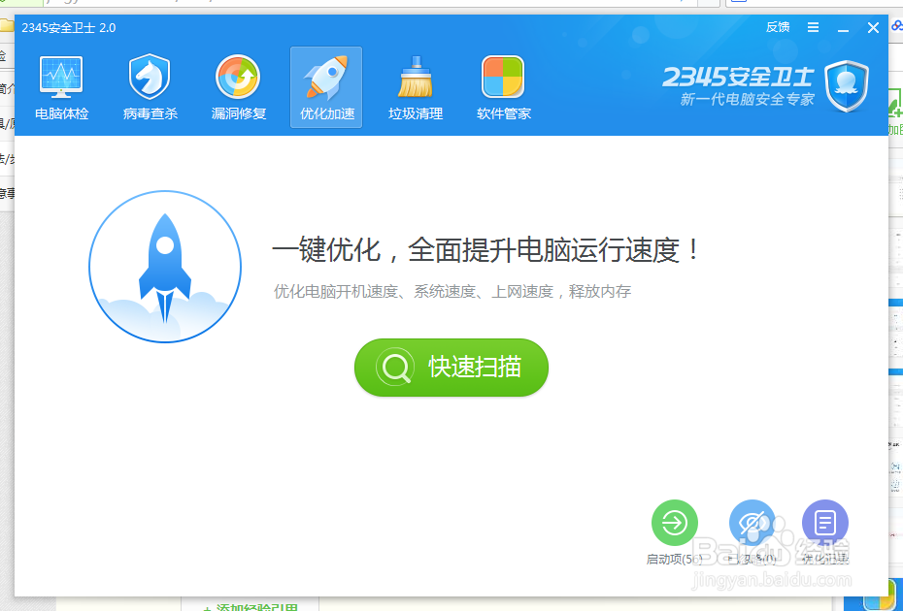Screen dimensions: 903x611
Task: Click the 反馈 feedback link
Action: pyautogui.click(x=778, y=27)
